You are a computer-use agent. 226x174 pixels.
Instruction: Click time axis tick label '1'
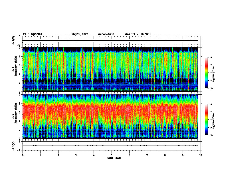(x=40, y=155)
